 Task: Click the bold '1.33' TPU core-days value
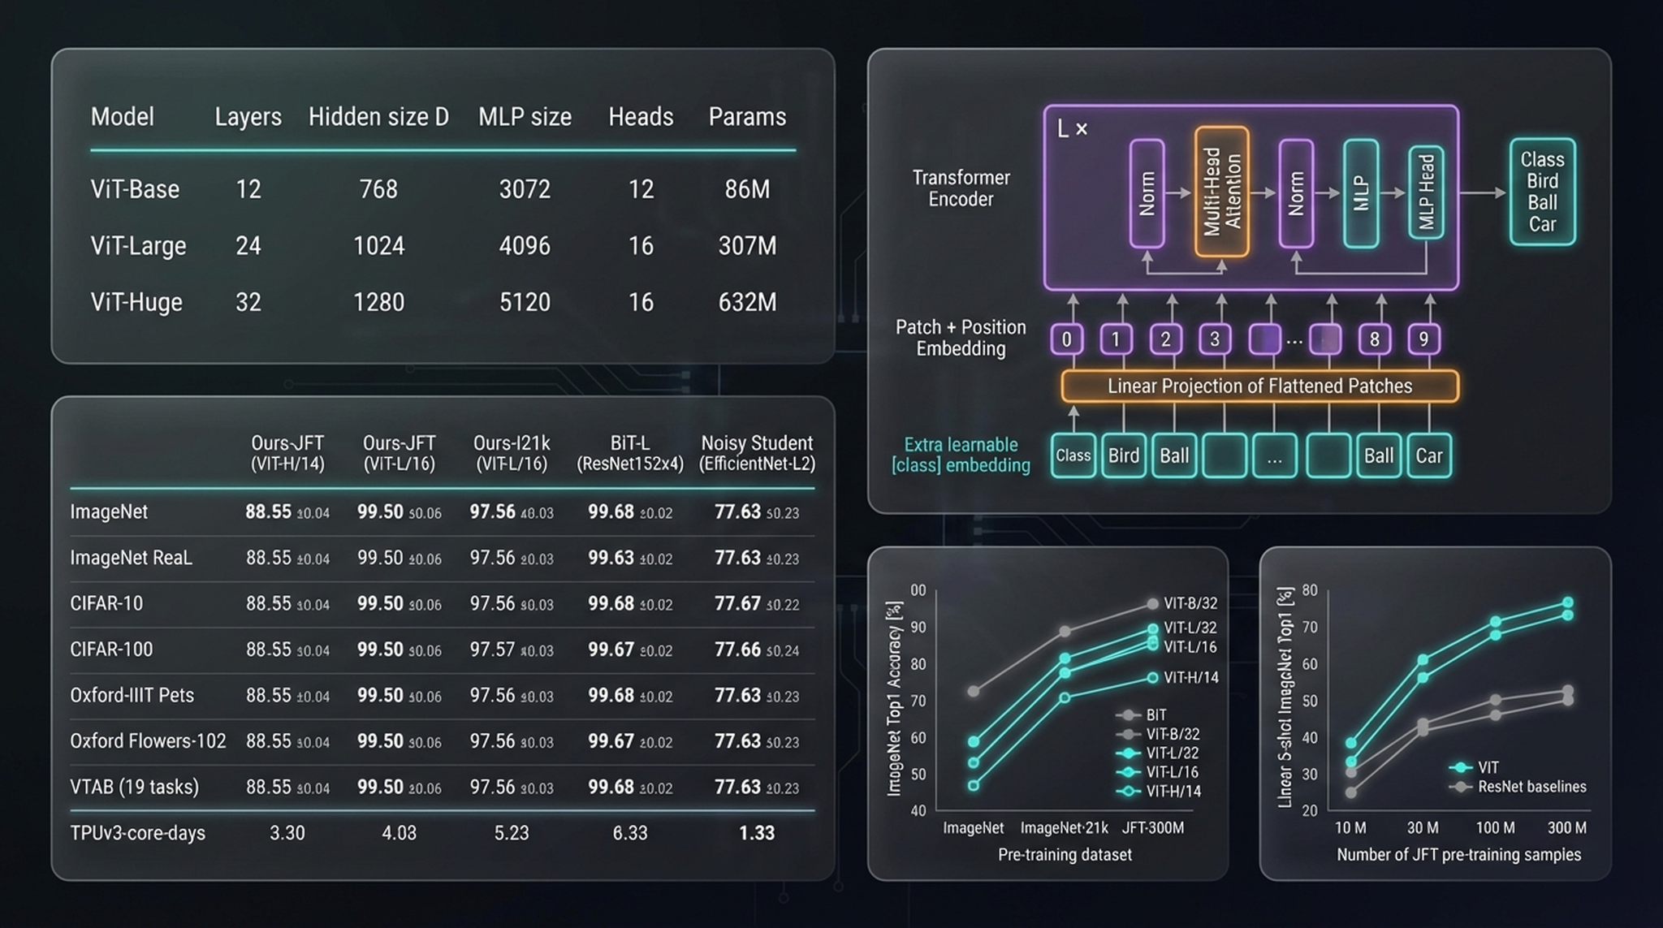(757, 833)
